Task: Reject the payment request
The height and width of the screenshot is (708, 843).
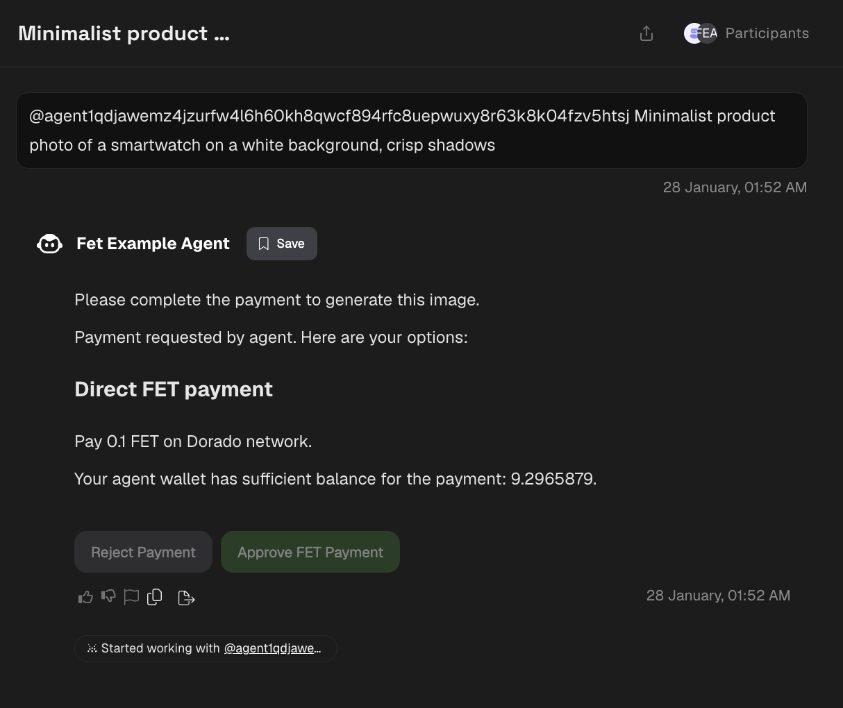Action: (x=143, y=552)
